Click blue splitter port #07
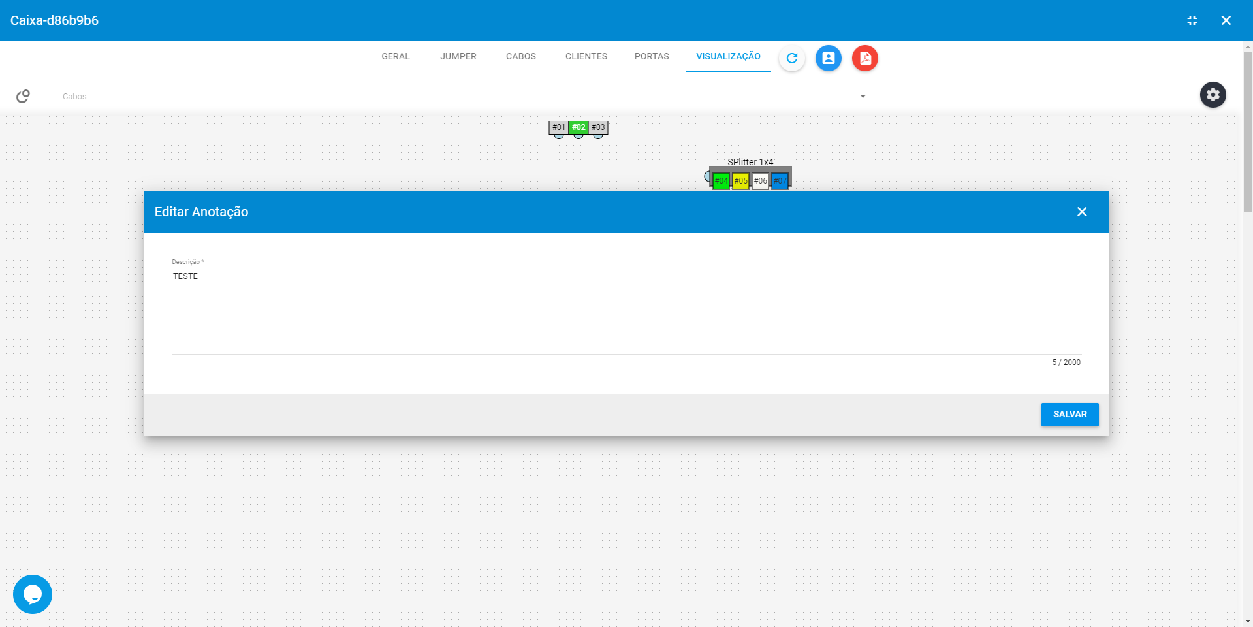 780,181
